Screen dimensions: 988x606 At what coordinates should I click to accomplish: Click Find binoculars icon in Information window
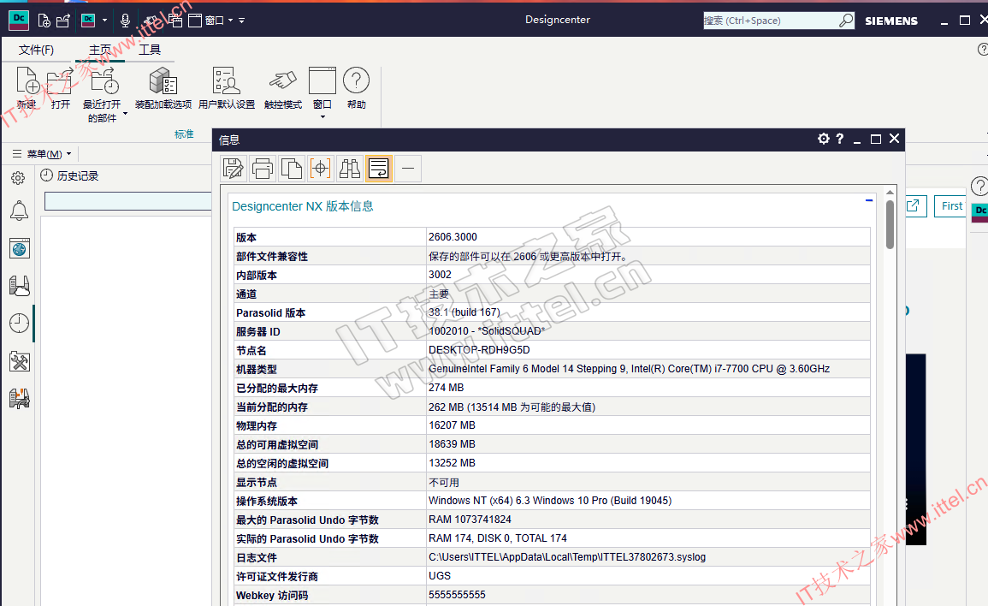coord(350,169)
